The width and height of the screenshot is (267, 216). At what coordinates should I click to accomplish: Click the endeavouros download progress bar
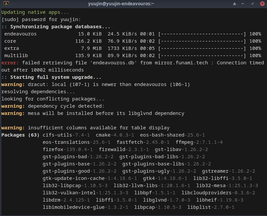(x=202, y=34)
